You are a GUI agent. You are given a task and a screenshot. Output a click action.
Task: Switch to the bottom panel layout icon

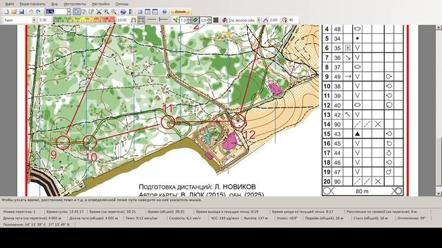[x=155, y=12]
